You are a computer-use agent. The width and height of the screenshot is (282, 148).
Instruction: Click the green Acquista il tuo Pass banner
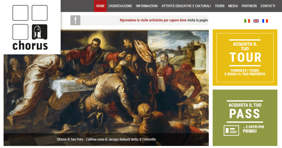click(x=245, y=118)
